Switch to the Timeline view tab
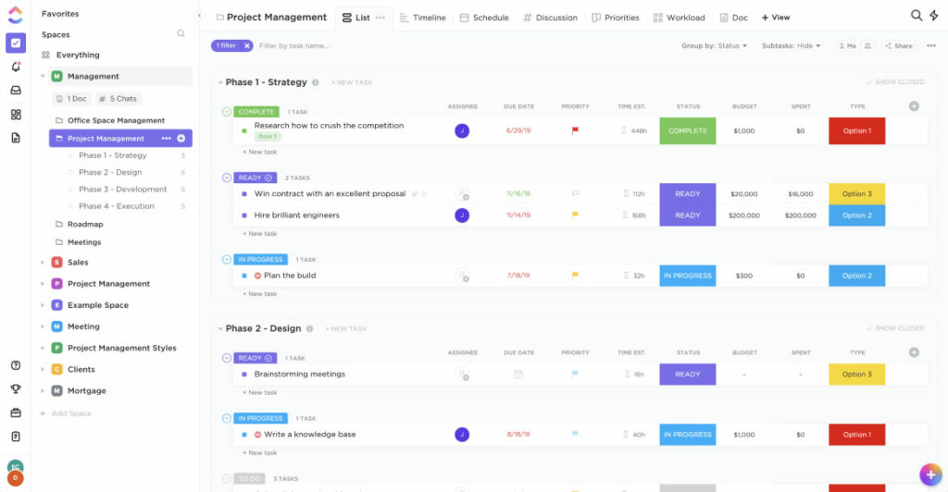Image resolution: width=948 pixels, height=492 pixels. point(422,18)
